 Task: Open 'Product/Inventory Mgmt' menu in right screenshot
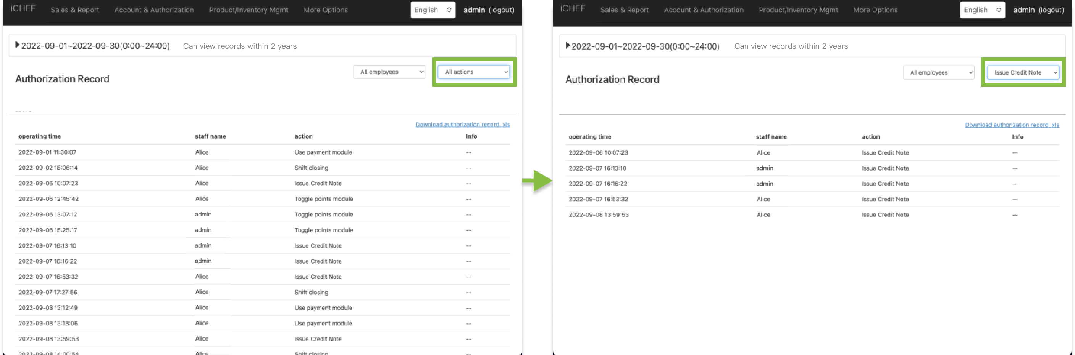(798, 10)
